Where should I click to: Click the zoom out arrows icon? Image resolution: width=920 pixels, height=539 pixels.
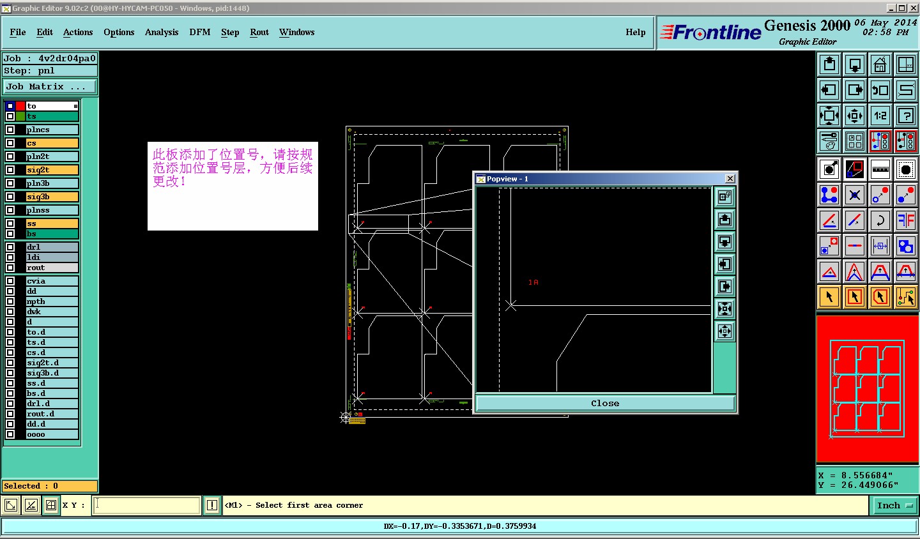point(855,116)
